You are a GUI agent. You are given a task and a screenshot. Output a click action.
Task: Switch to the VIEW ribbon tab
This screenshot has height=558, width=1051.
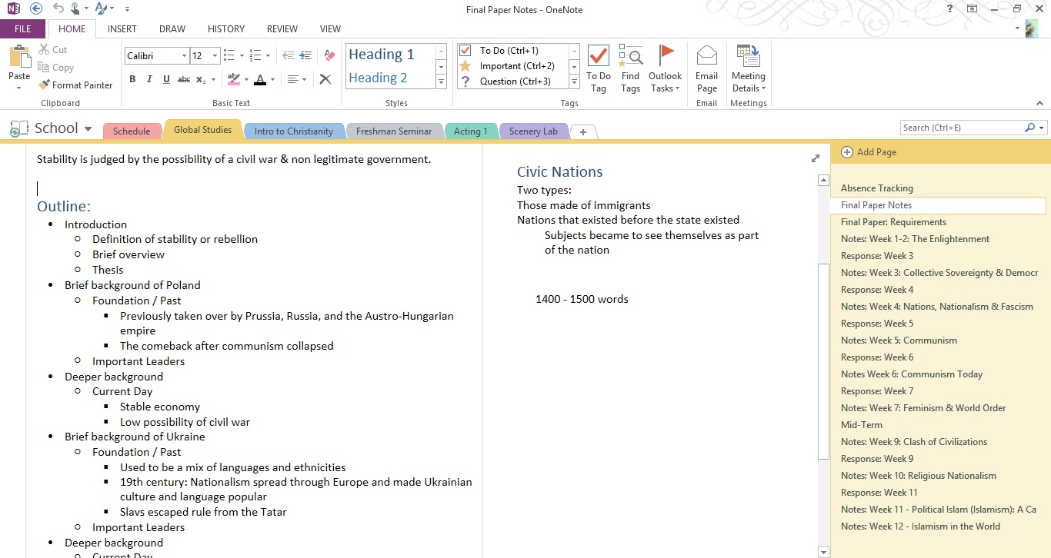330,29
